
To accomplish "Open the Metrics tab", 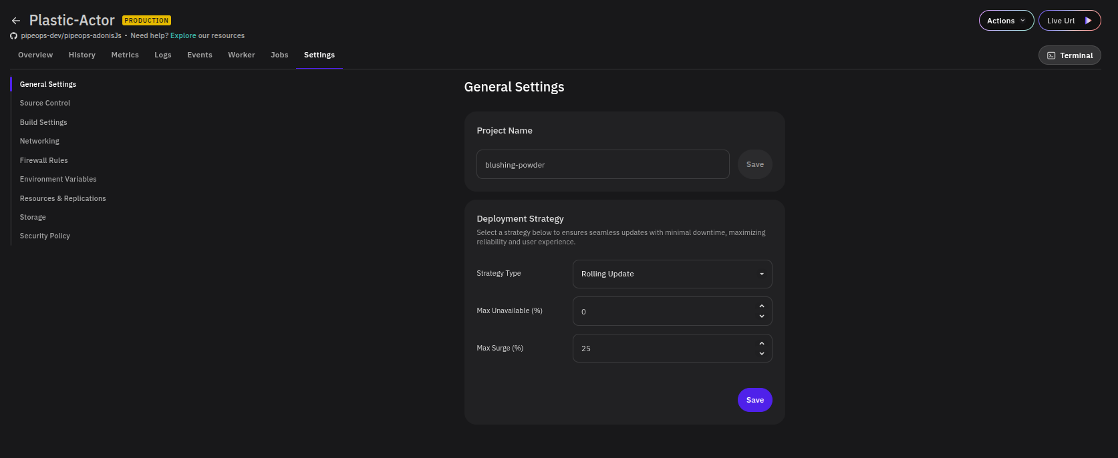I will 125,55.
